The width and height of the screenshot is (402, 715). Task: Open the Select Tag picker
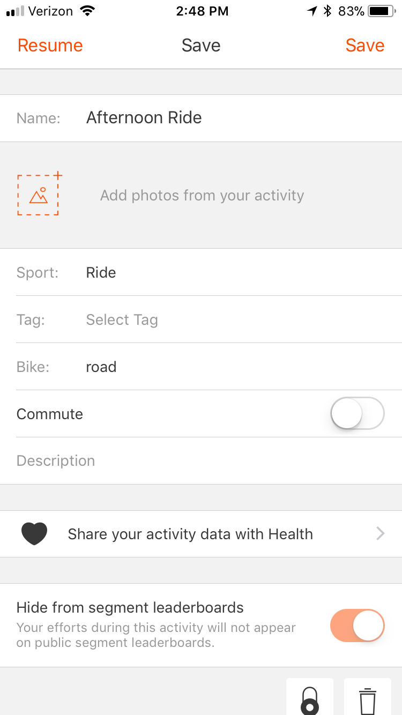(201, 319)
